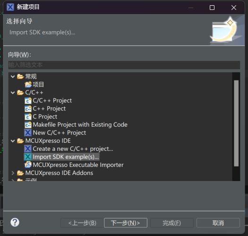Focus the 输入筛选文本 filter field
248x236 pixels.
pyautogui.click(x=124, y=65)
